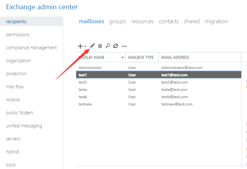
Task: Switch to the shared tab
Action: pyautogui.click(x=192, y=21)
